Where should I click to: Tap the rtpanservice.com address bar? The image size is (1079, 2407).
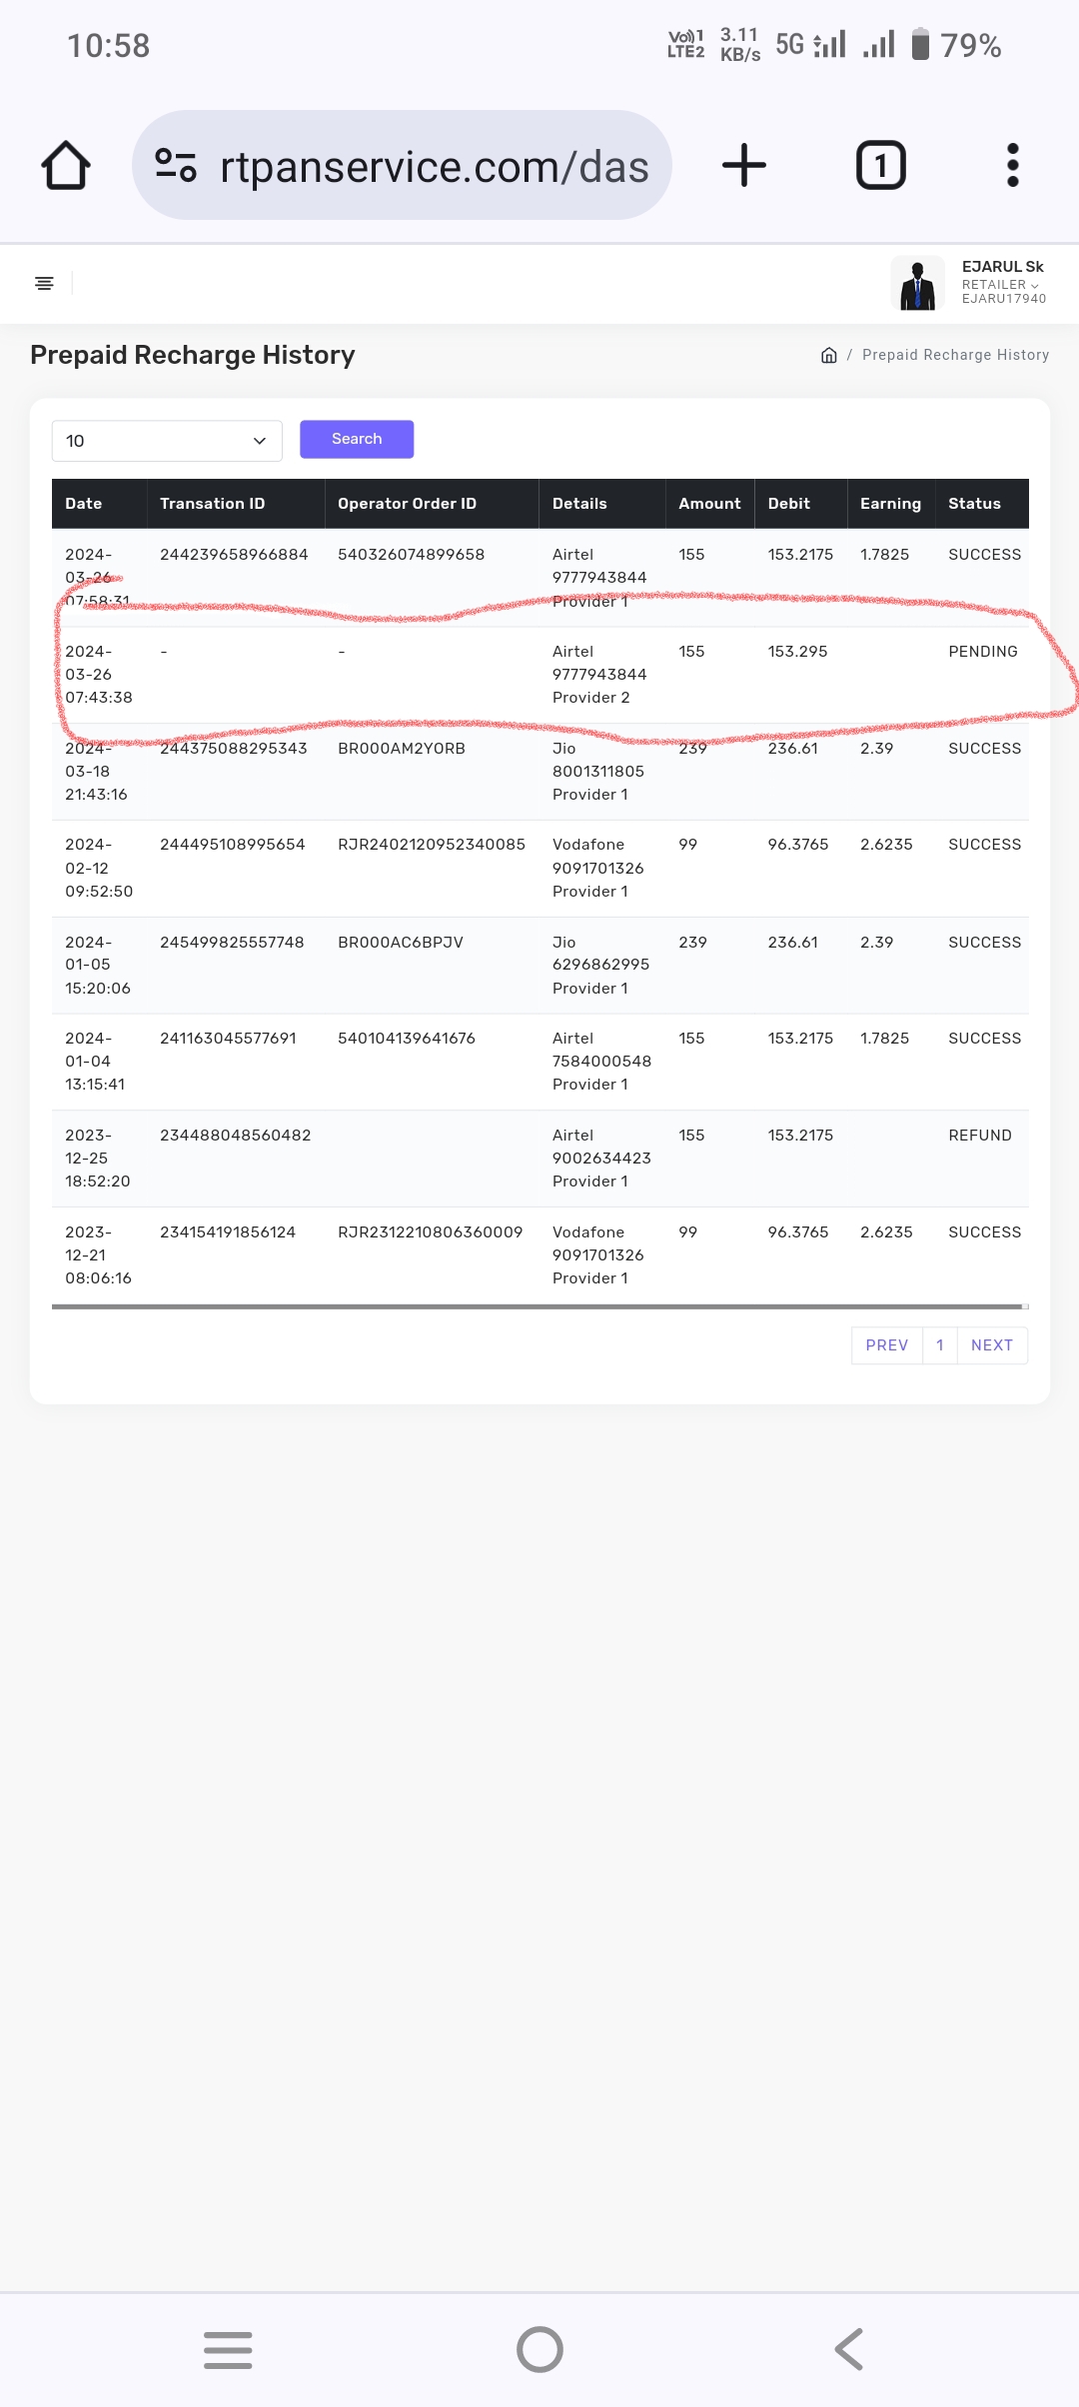tap(434, 166)
